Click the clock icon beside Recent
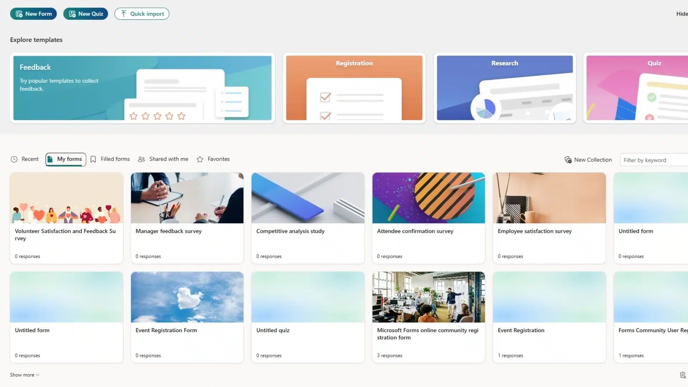The image size is (688, 387). (14, 159)
